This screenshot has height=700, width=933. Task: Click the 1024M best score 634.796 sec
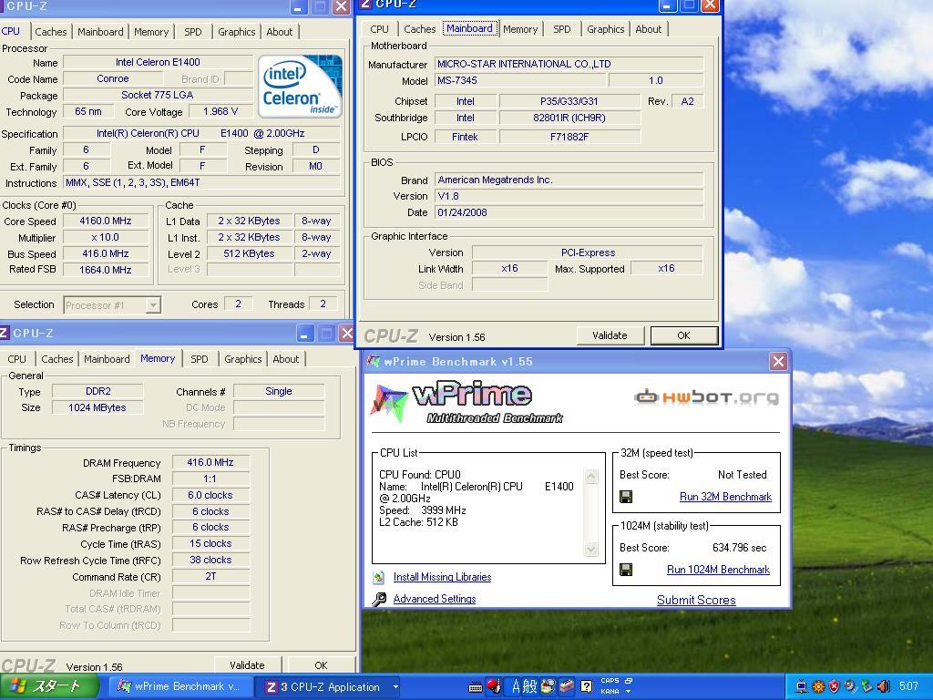coord(739,548)
